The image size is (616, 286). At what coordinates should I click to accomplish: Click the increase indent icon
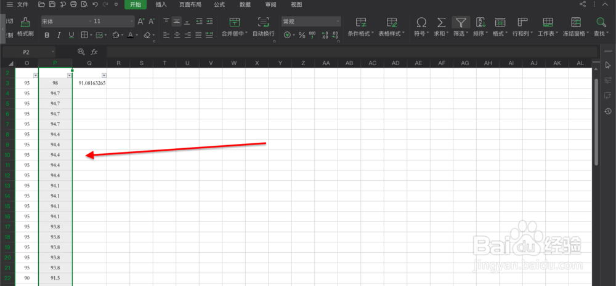tap(210, 21)
